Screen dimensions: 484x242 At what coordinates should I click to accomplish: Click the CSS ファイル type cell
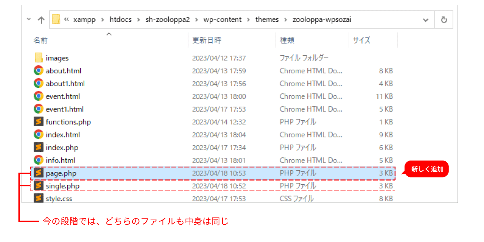point(296,198)
